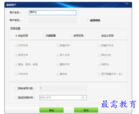Toggle the 打开文件 checkbox
The width and height of the screenshot is (139, 114).
(x=16, y=45)
